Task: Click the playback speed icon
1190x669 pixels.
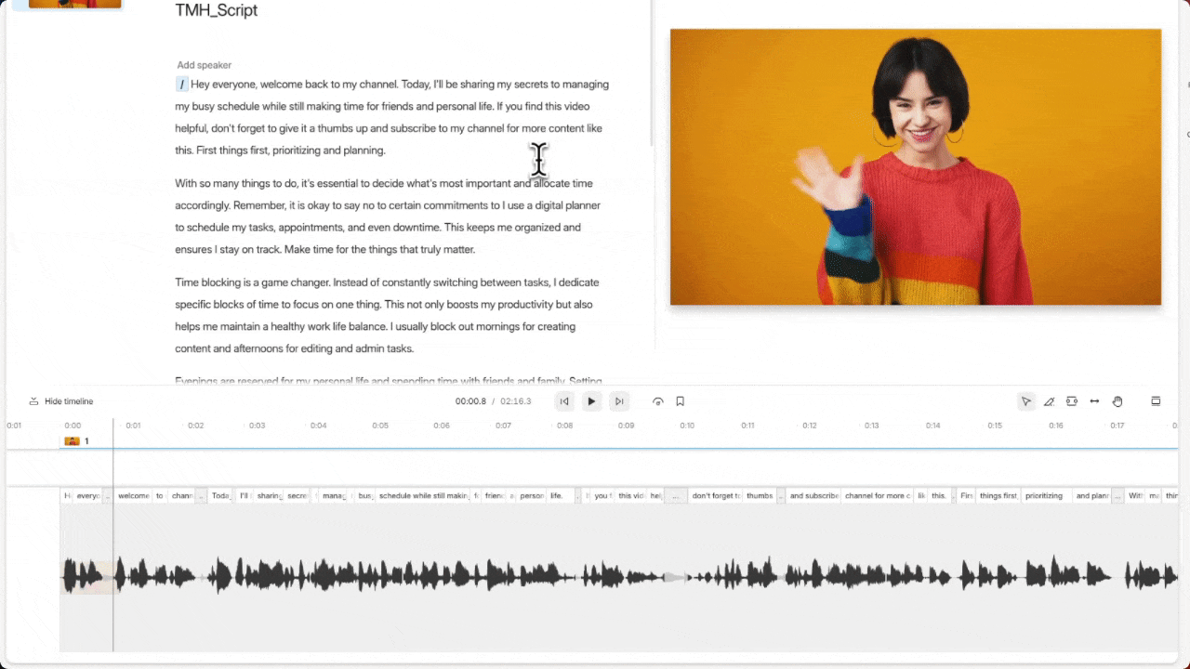Action: (657, 401)
